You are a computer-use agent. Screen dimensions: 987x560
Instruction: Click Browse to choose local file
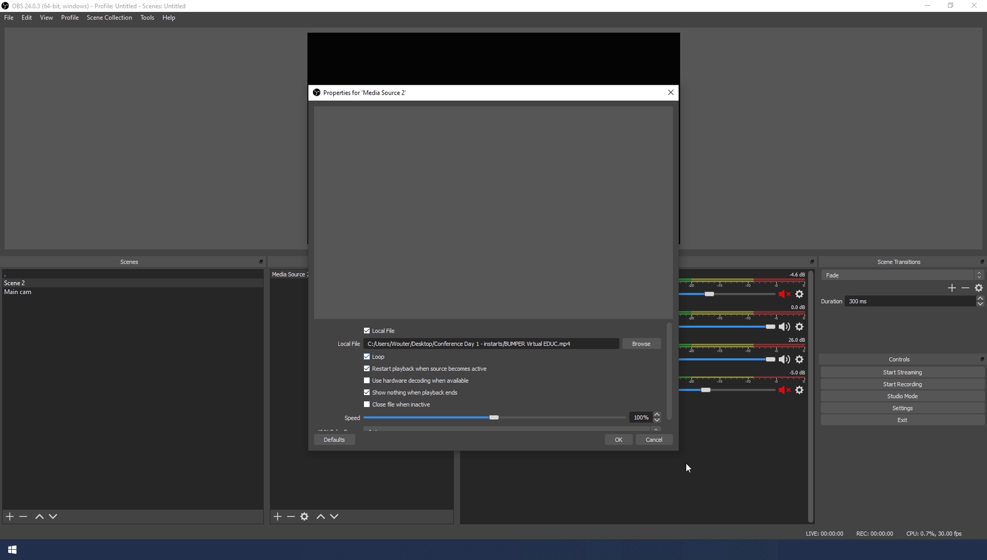pos(641,344)
